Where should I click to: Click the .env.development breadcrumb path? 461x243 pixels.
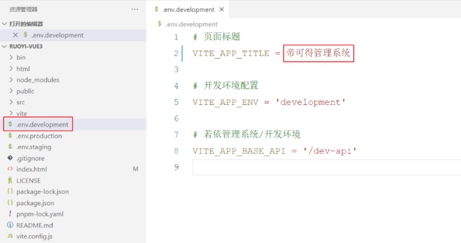pos(191,24)
